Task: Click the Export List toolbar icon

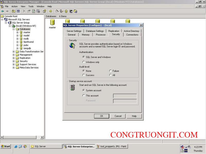Action: click(38, 11)
